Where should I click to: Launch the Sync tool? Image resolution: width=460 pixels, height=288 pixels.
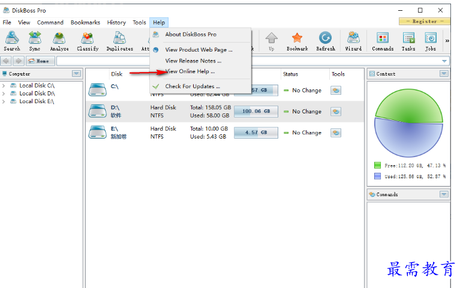pyautogui.click(x=35, y=41)
